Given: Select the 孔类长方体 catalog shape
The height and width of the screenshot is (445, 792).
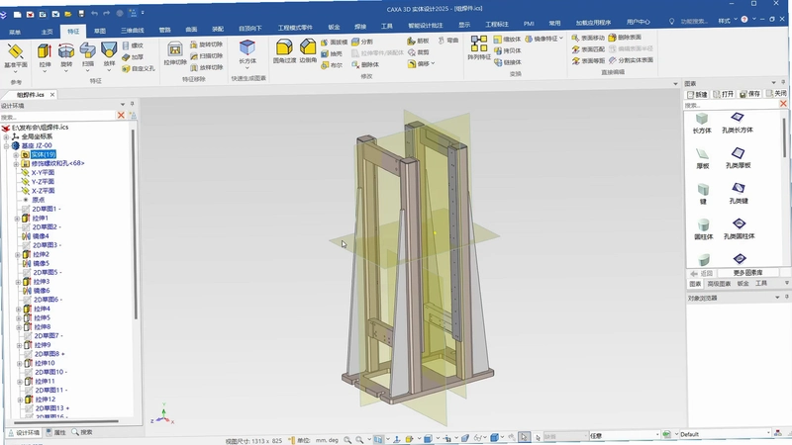Looking at the screenshot, I should 738,123.
